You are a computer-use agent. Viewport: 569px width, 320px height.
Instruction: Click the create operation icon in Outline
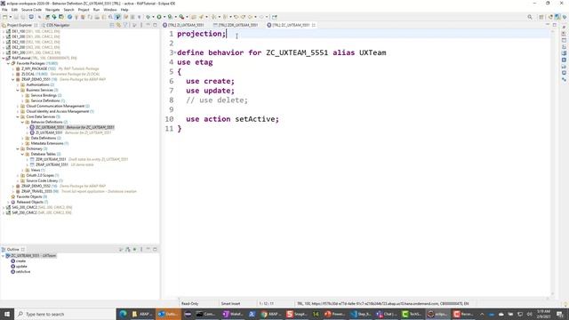tap(13, 260)
